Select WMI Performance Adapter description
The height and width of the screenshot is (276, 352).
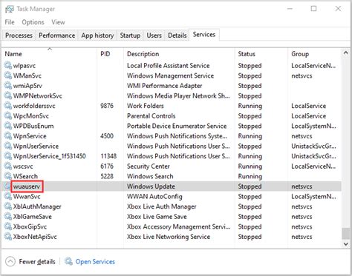coord(164,86)
